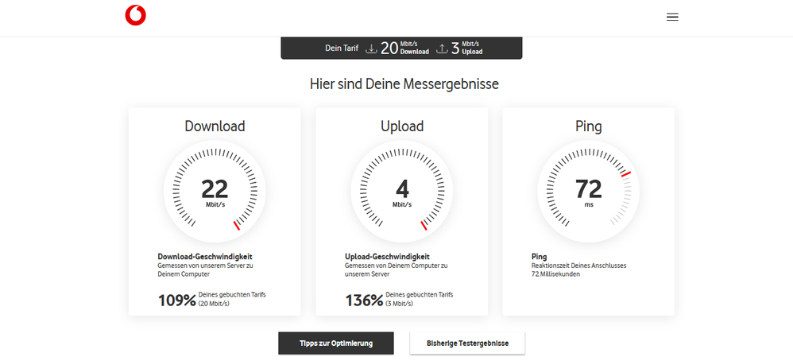Click the Upload speed gauge
Screen dimensions: 793x361
[402, 192]
